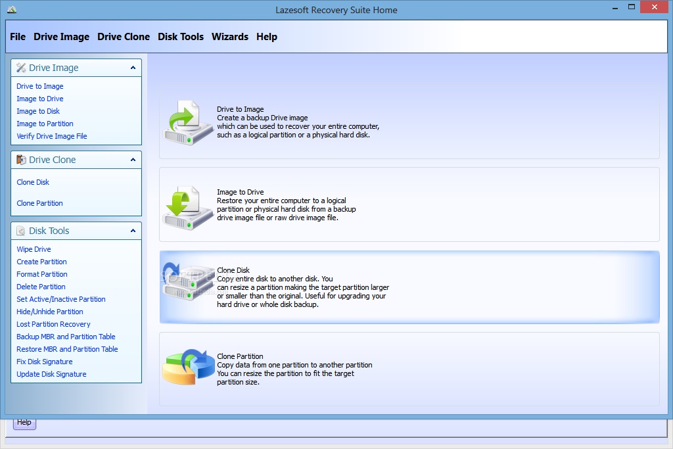The width and height of the screenshot is (673, 449).
Task: Click the Disk Tools panel header title
Action: click(49, 231)
